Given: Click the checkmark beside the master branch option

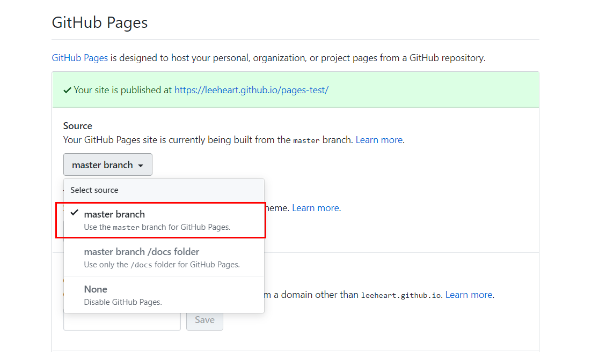Looking at the screenshot, I should click(x=75, y=213).
